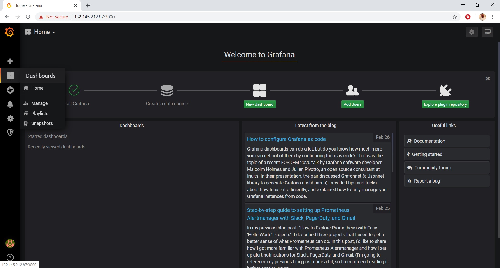The width and height of the screenshot is (500, 268).
Task: Open the Prometheus Alertmanager step-by-step guide post
Action: [x=301, y=214]
